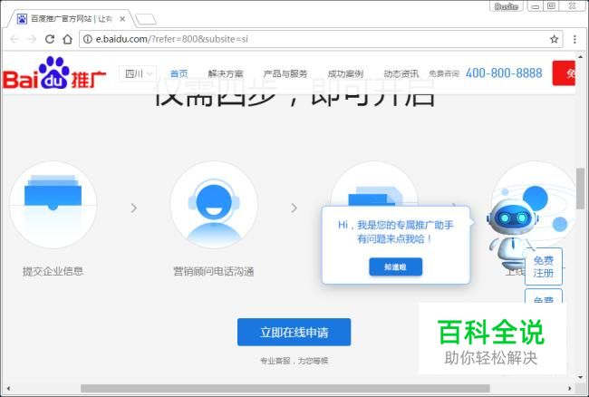Click the 专业客服，为您等候 text
Image resolution: width=589 pixels, height=397 pixels.
tap(294, 361)
